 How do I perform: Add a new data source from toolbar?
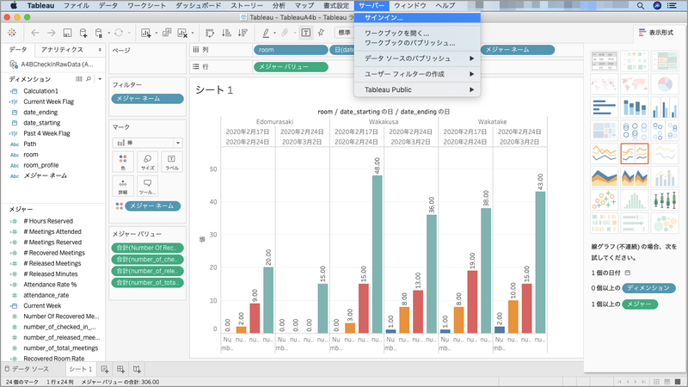[x=83, y=33]
